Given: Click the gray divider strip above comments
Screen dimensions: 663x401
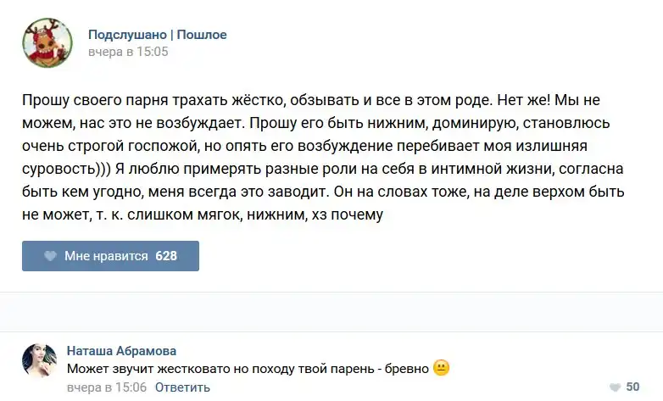Looking at the screenshot, I should point(331,311).
